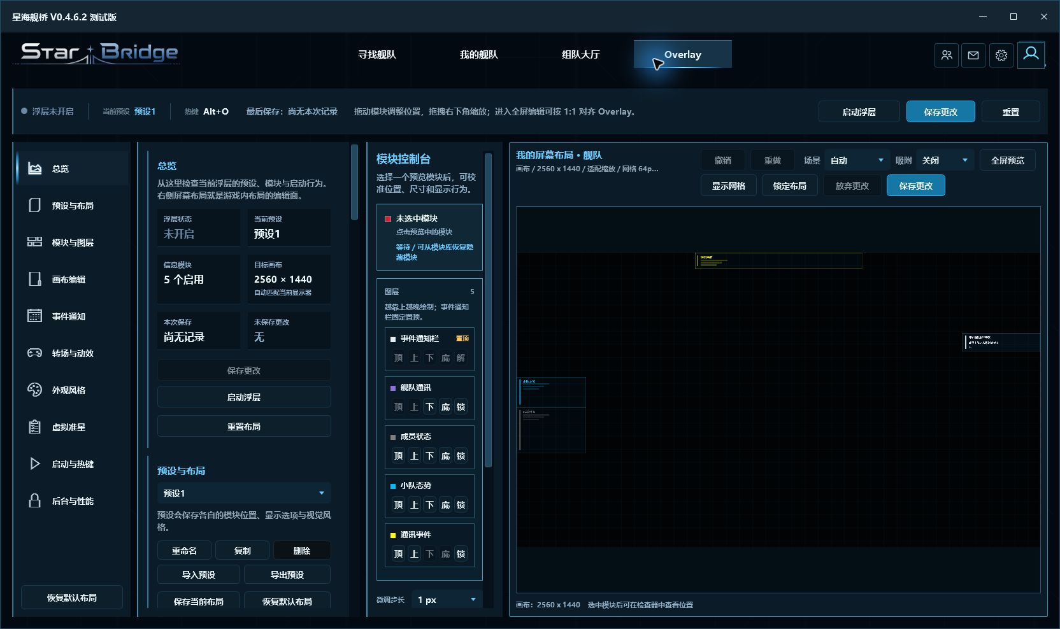The image size is (1060, 629).
Task: Toggle the 启动浮层 button in top bar
Action: coord(859,111)
